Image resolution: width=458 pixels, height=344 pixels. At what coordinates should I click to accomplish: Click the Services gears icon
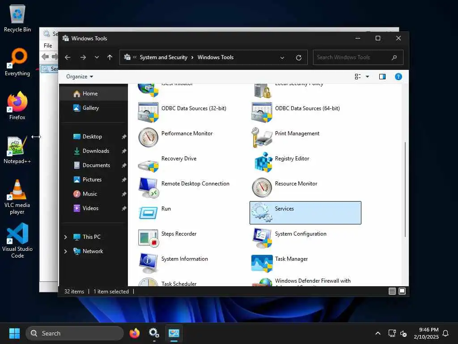[x=262, y=213]
